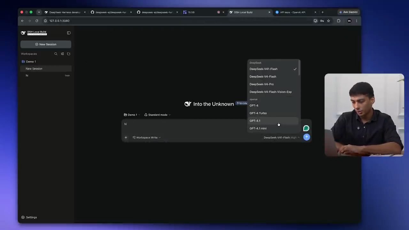Select 'New Session' under Demo 1
Screen dimensions: 409x230
click(46, 69)
